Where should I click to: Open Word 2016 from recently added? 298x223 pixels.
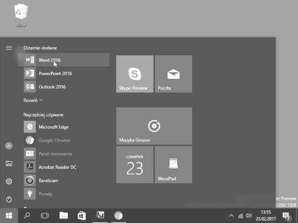click(x=64, y=60)
